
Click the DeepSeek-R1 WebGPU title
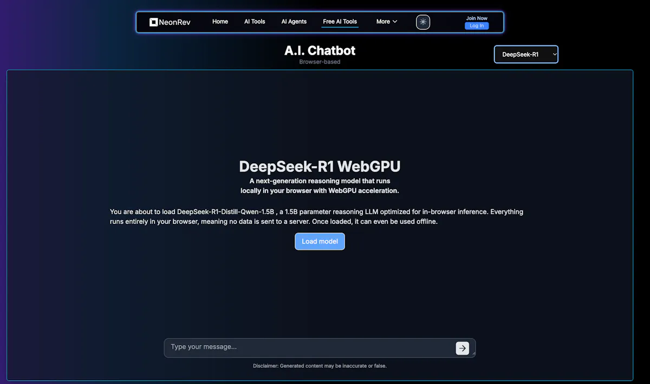[x=320, y=166]
